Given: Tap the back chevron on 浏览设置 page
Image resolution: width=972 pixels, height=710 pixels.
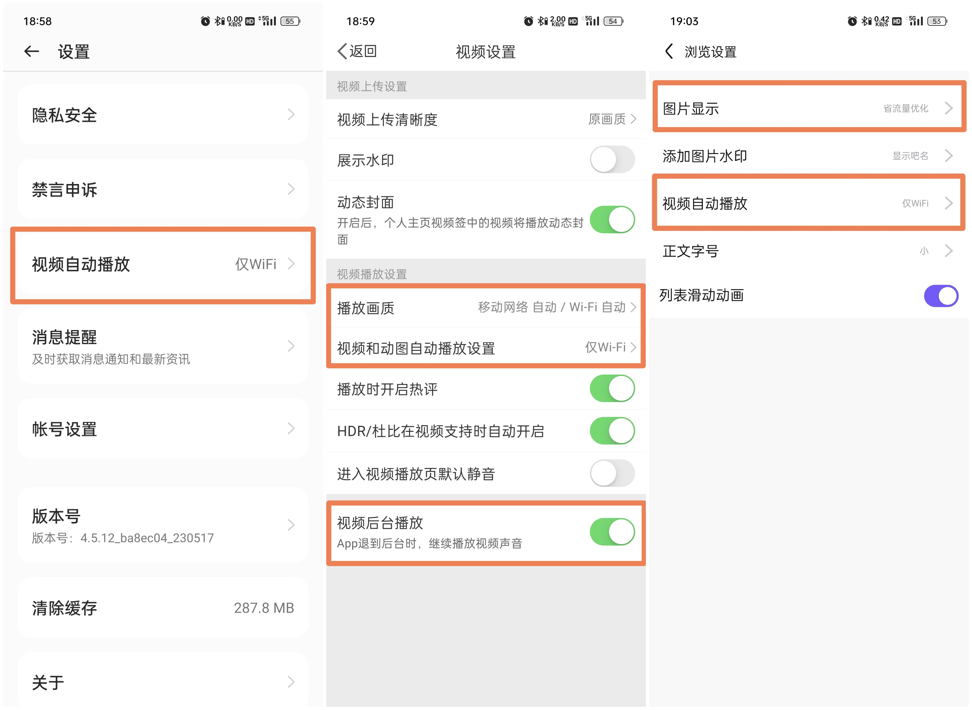Looking at the screenshot, I should point(669,51).
